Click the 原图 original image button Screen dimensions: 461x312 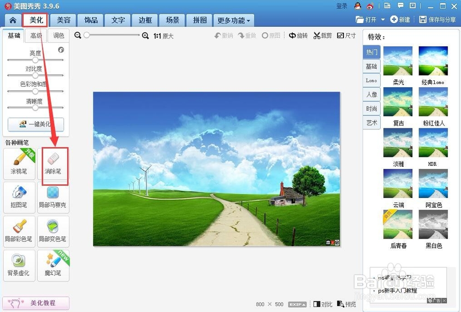[271, 36]
